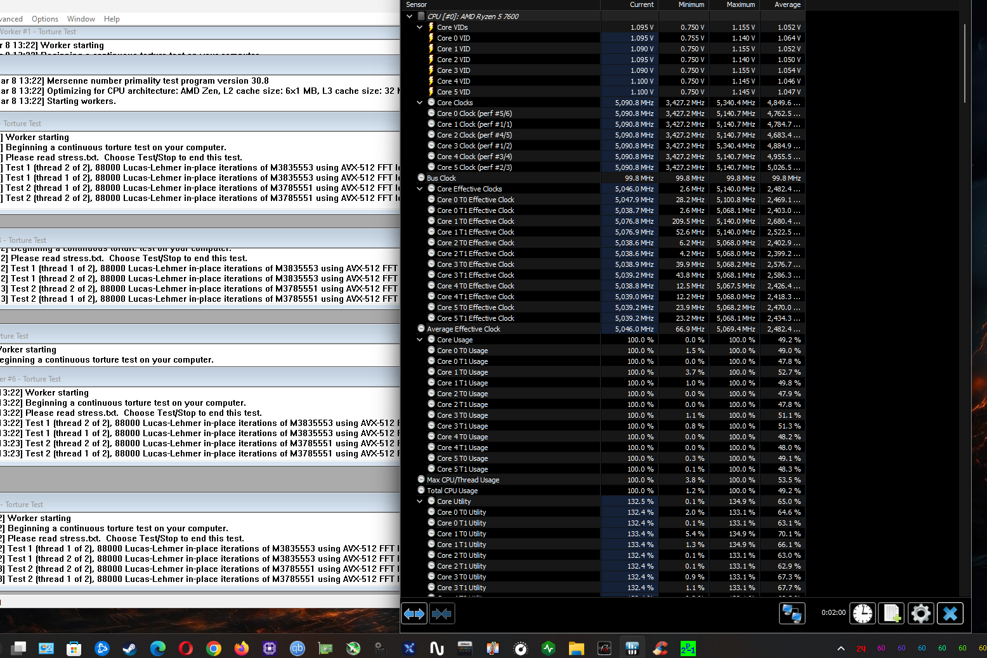Select the Core 0 Clock (perf #5/6) row
This screenshot has width=987, height=658.
coord(603,113)
